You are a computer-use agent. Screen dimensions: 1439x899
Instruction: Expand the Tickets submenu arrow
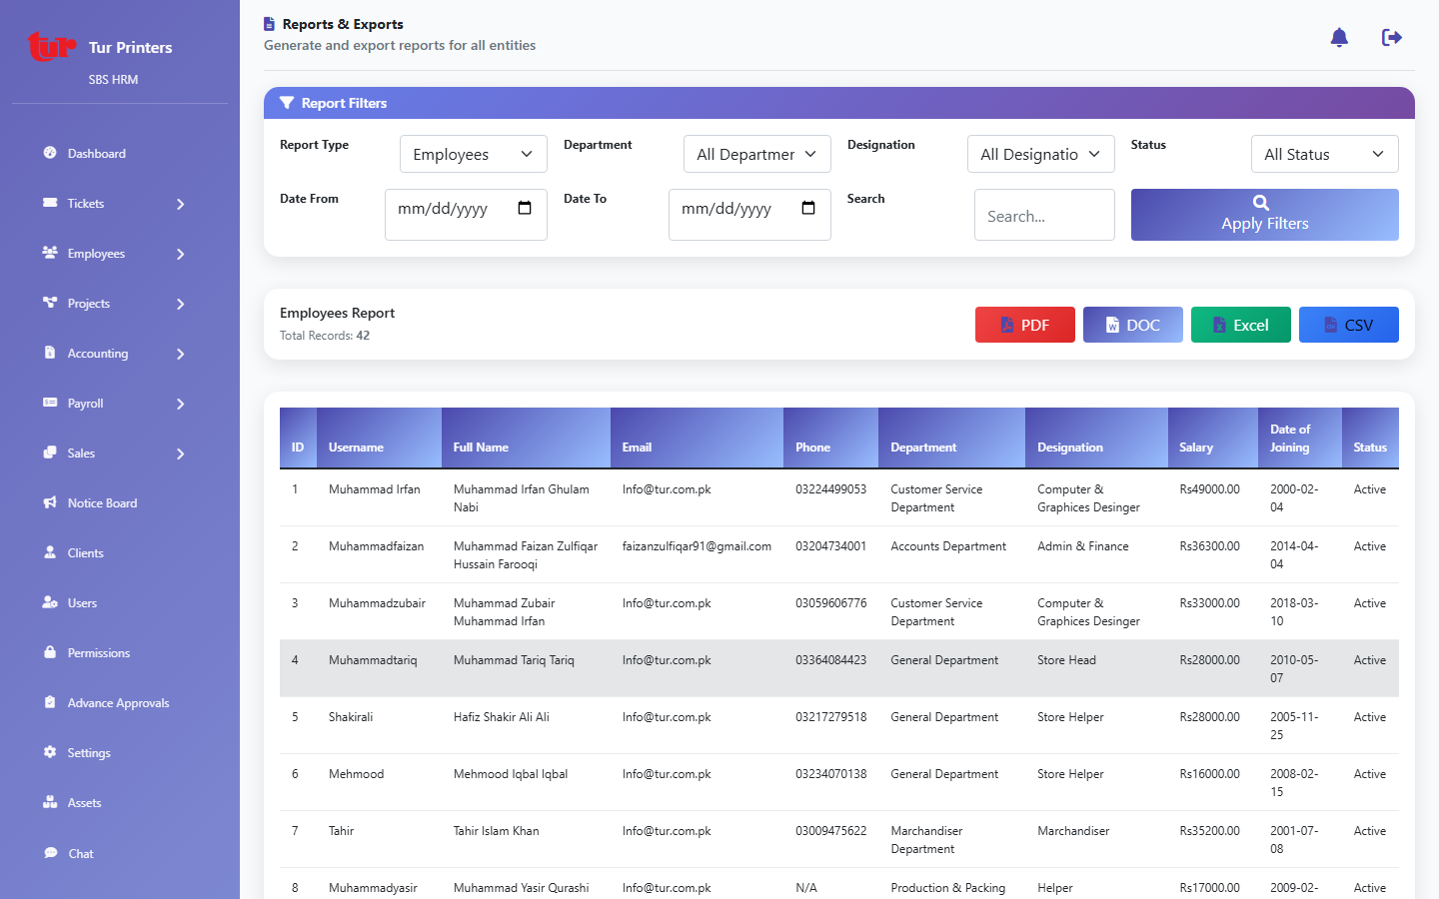pyautogui.click(x=181, y=204)
